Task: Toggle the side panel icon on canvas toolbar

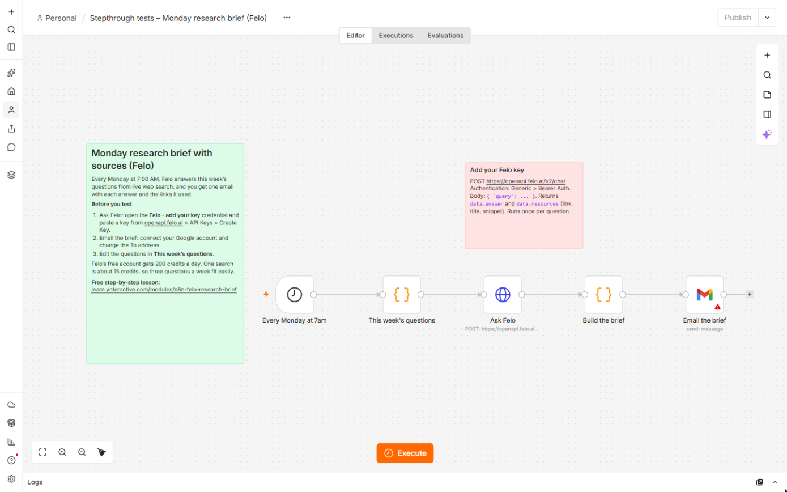Action: (x=767, y=114)
